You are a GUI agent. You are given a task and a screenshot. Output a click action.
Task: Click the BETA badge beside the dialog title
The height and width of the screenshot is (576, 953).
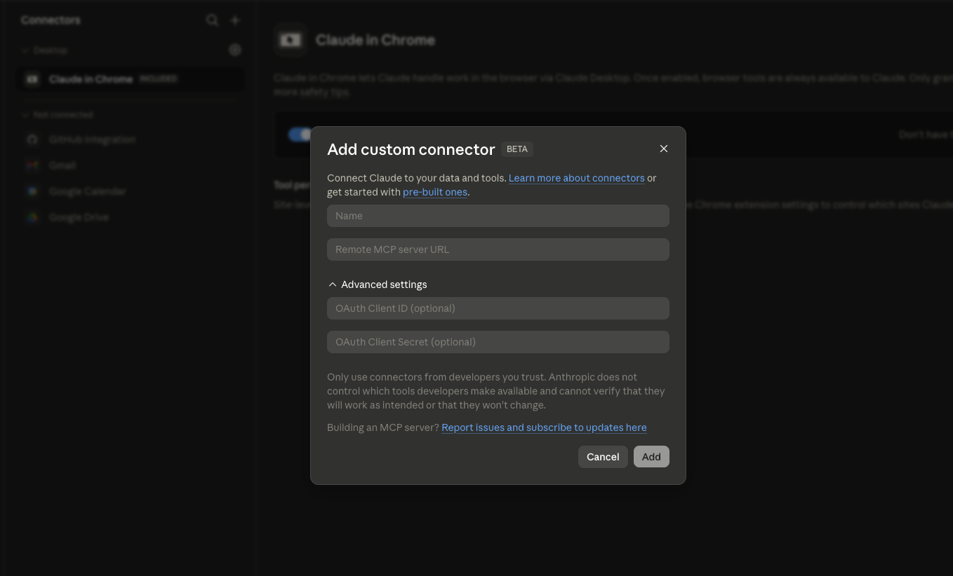click(517, 149)
